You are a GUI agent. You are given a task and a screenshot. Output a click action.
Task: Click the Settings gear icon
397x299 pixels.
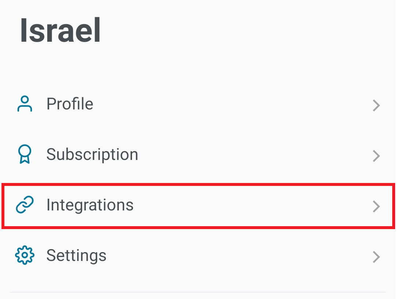(x=25, y=255)
